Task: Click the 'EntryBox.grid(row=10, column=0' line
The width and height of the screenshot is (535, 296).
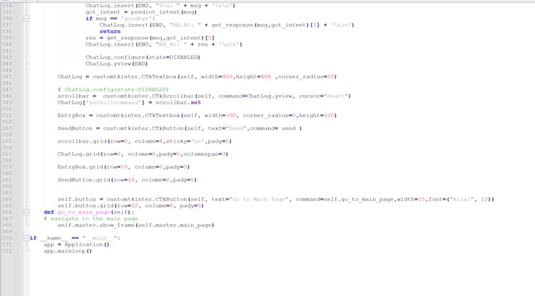Action: pyautogui.click(x=123, y=167)
